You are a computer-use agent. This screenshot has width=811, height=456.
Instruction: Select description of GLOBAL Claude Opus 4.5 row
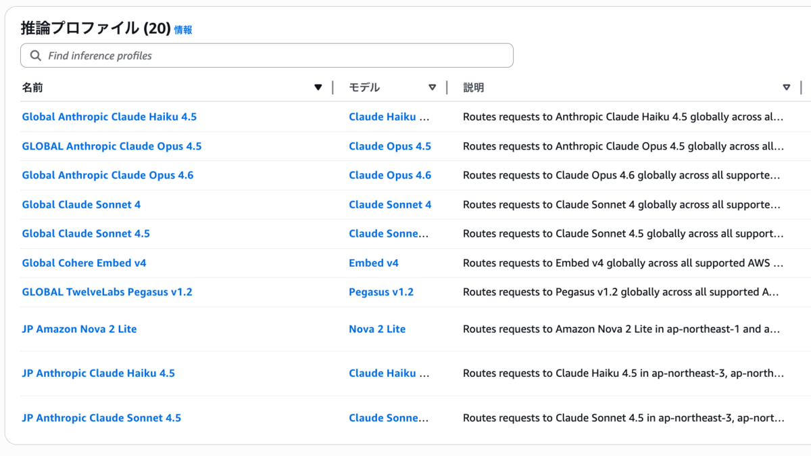[623, 146]
